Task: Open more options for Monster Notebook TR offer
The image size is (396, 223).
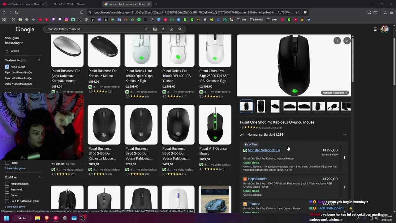Action: pos(344,158)
